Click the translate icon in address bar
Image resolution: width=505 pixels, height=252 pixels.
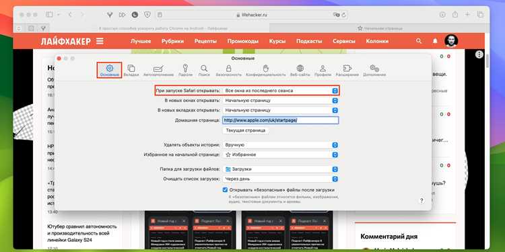click(336, 15)
